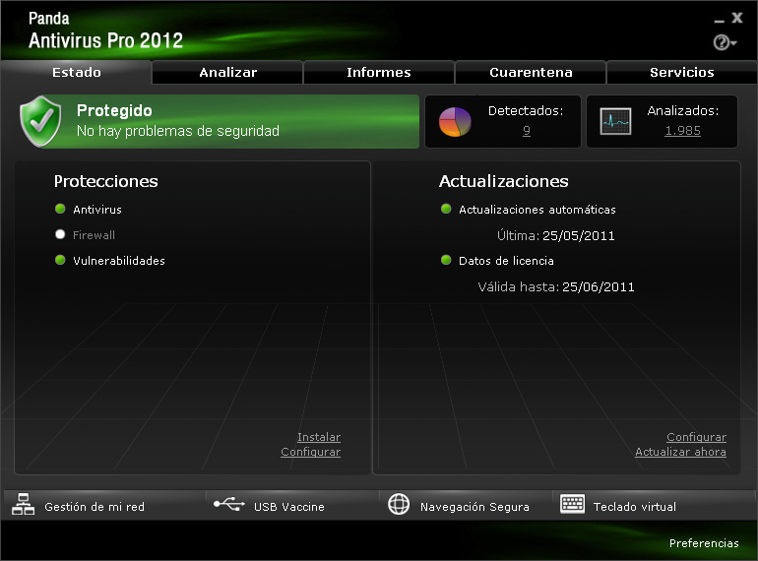Click the green shield protection status icon
Screen dimensions: 758x561
point(40,121)
